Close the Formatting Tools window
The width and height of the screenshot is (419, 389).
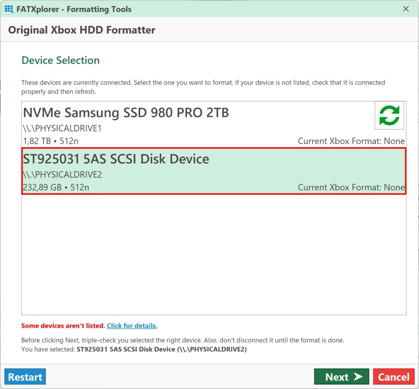tap(405, 9)
